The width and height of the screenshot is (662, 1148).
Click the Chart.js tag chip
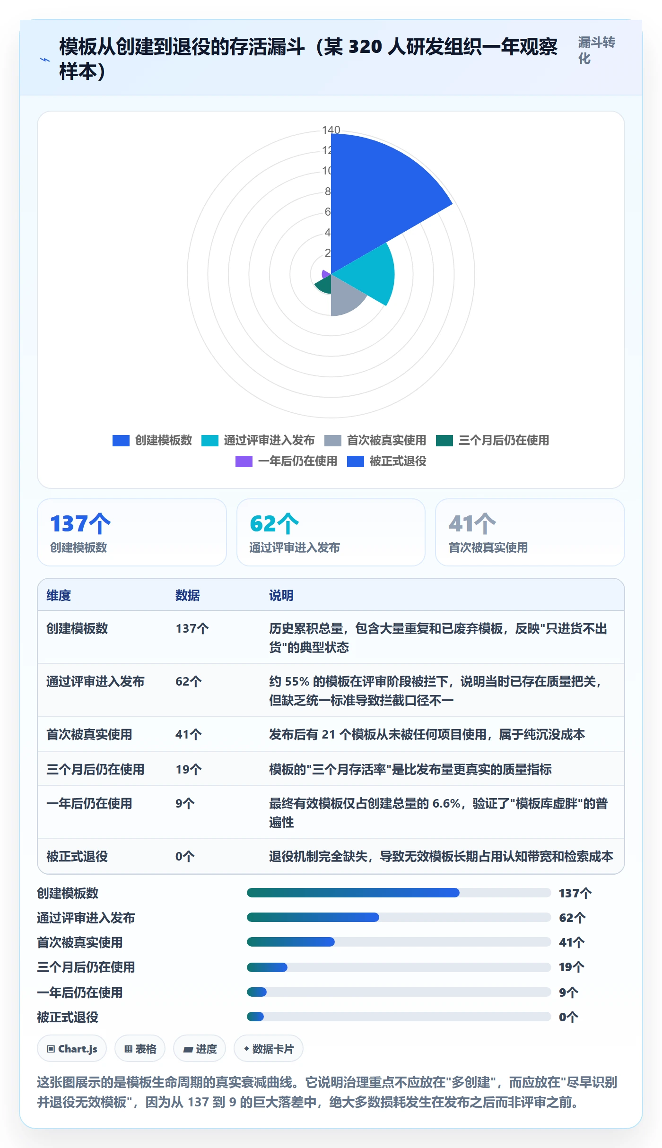[x=72, y=1049]
